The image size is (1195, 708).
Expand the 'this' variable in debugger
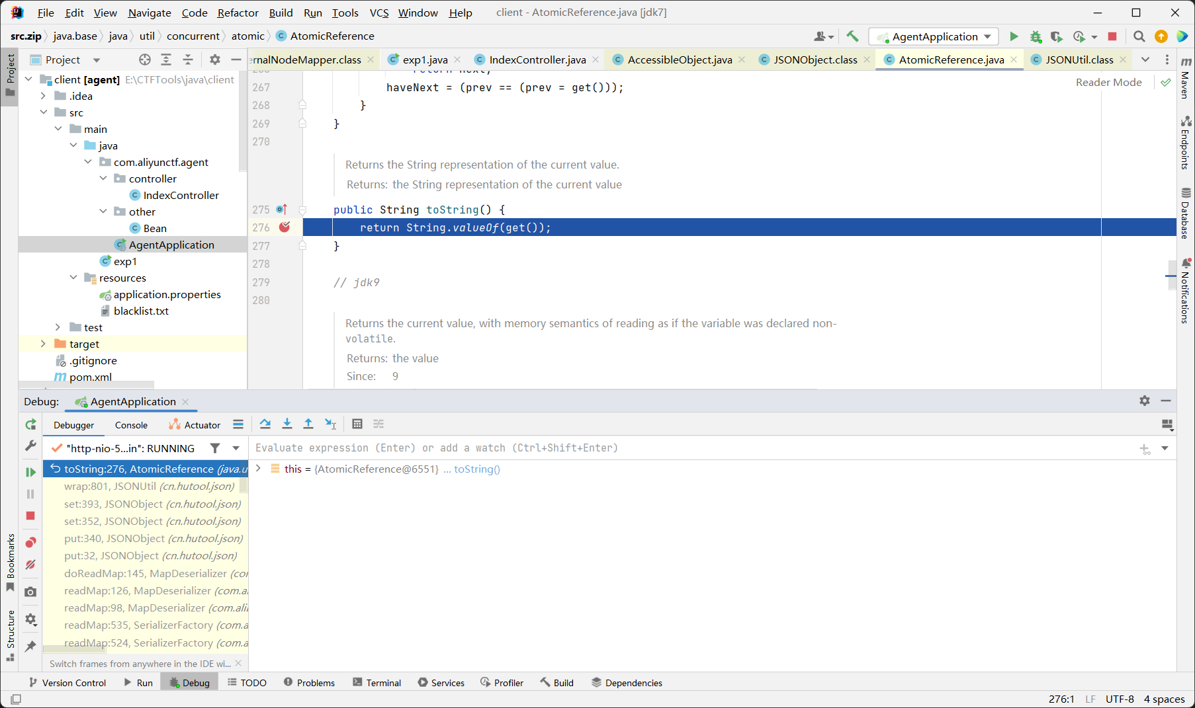pyautogui.click(x=258, y=469)
